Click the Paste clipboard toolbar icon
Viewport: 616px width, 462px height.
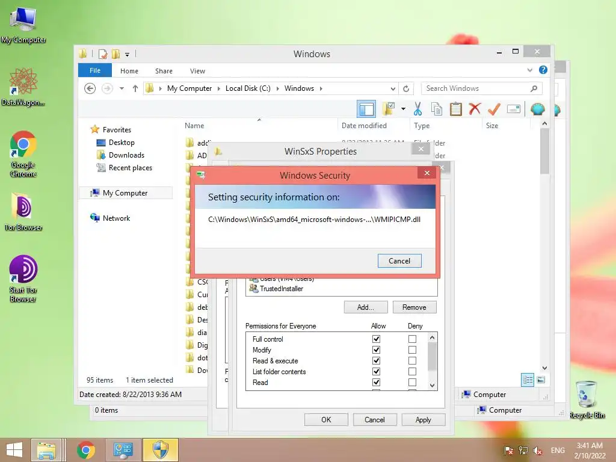456,109
